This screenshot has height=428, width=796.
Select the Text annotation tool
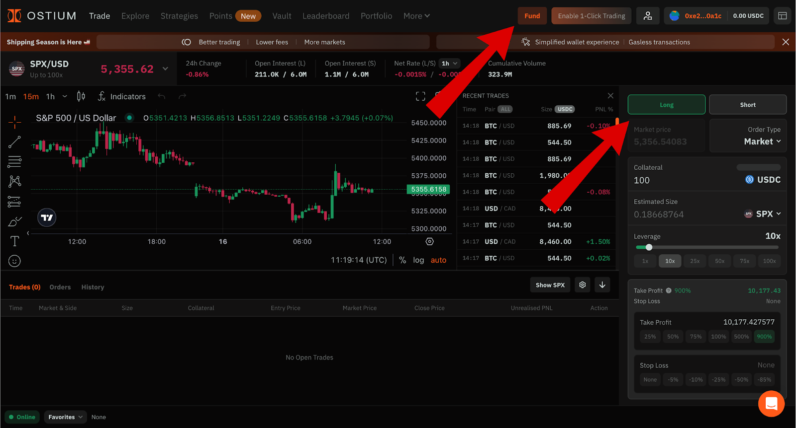14,241
